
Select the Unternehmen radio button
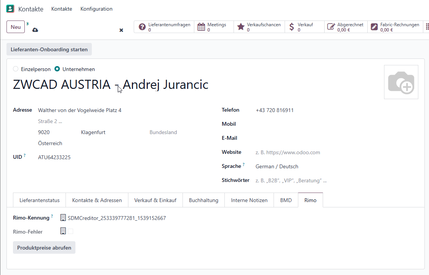[57, 69]
